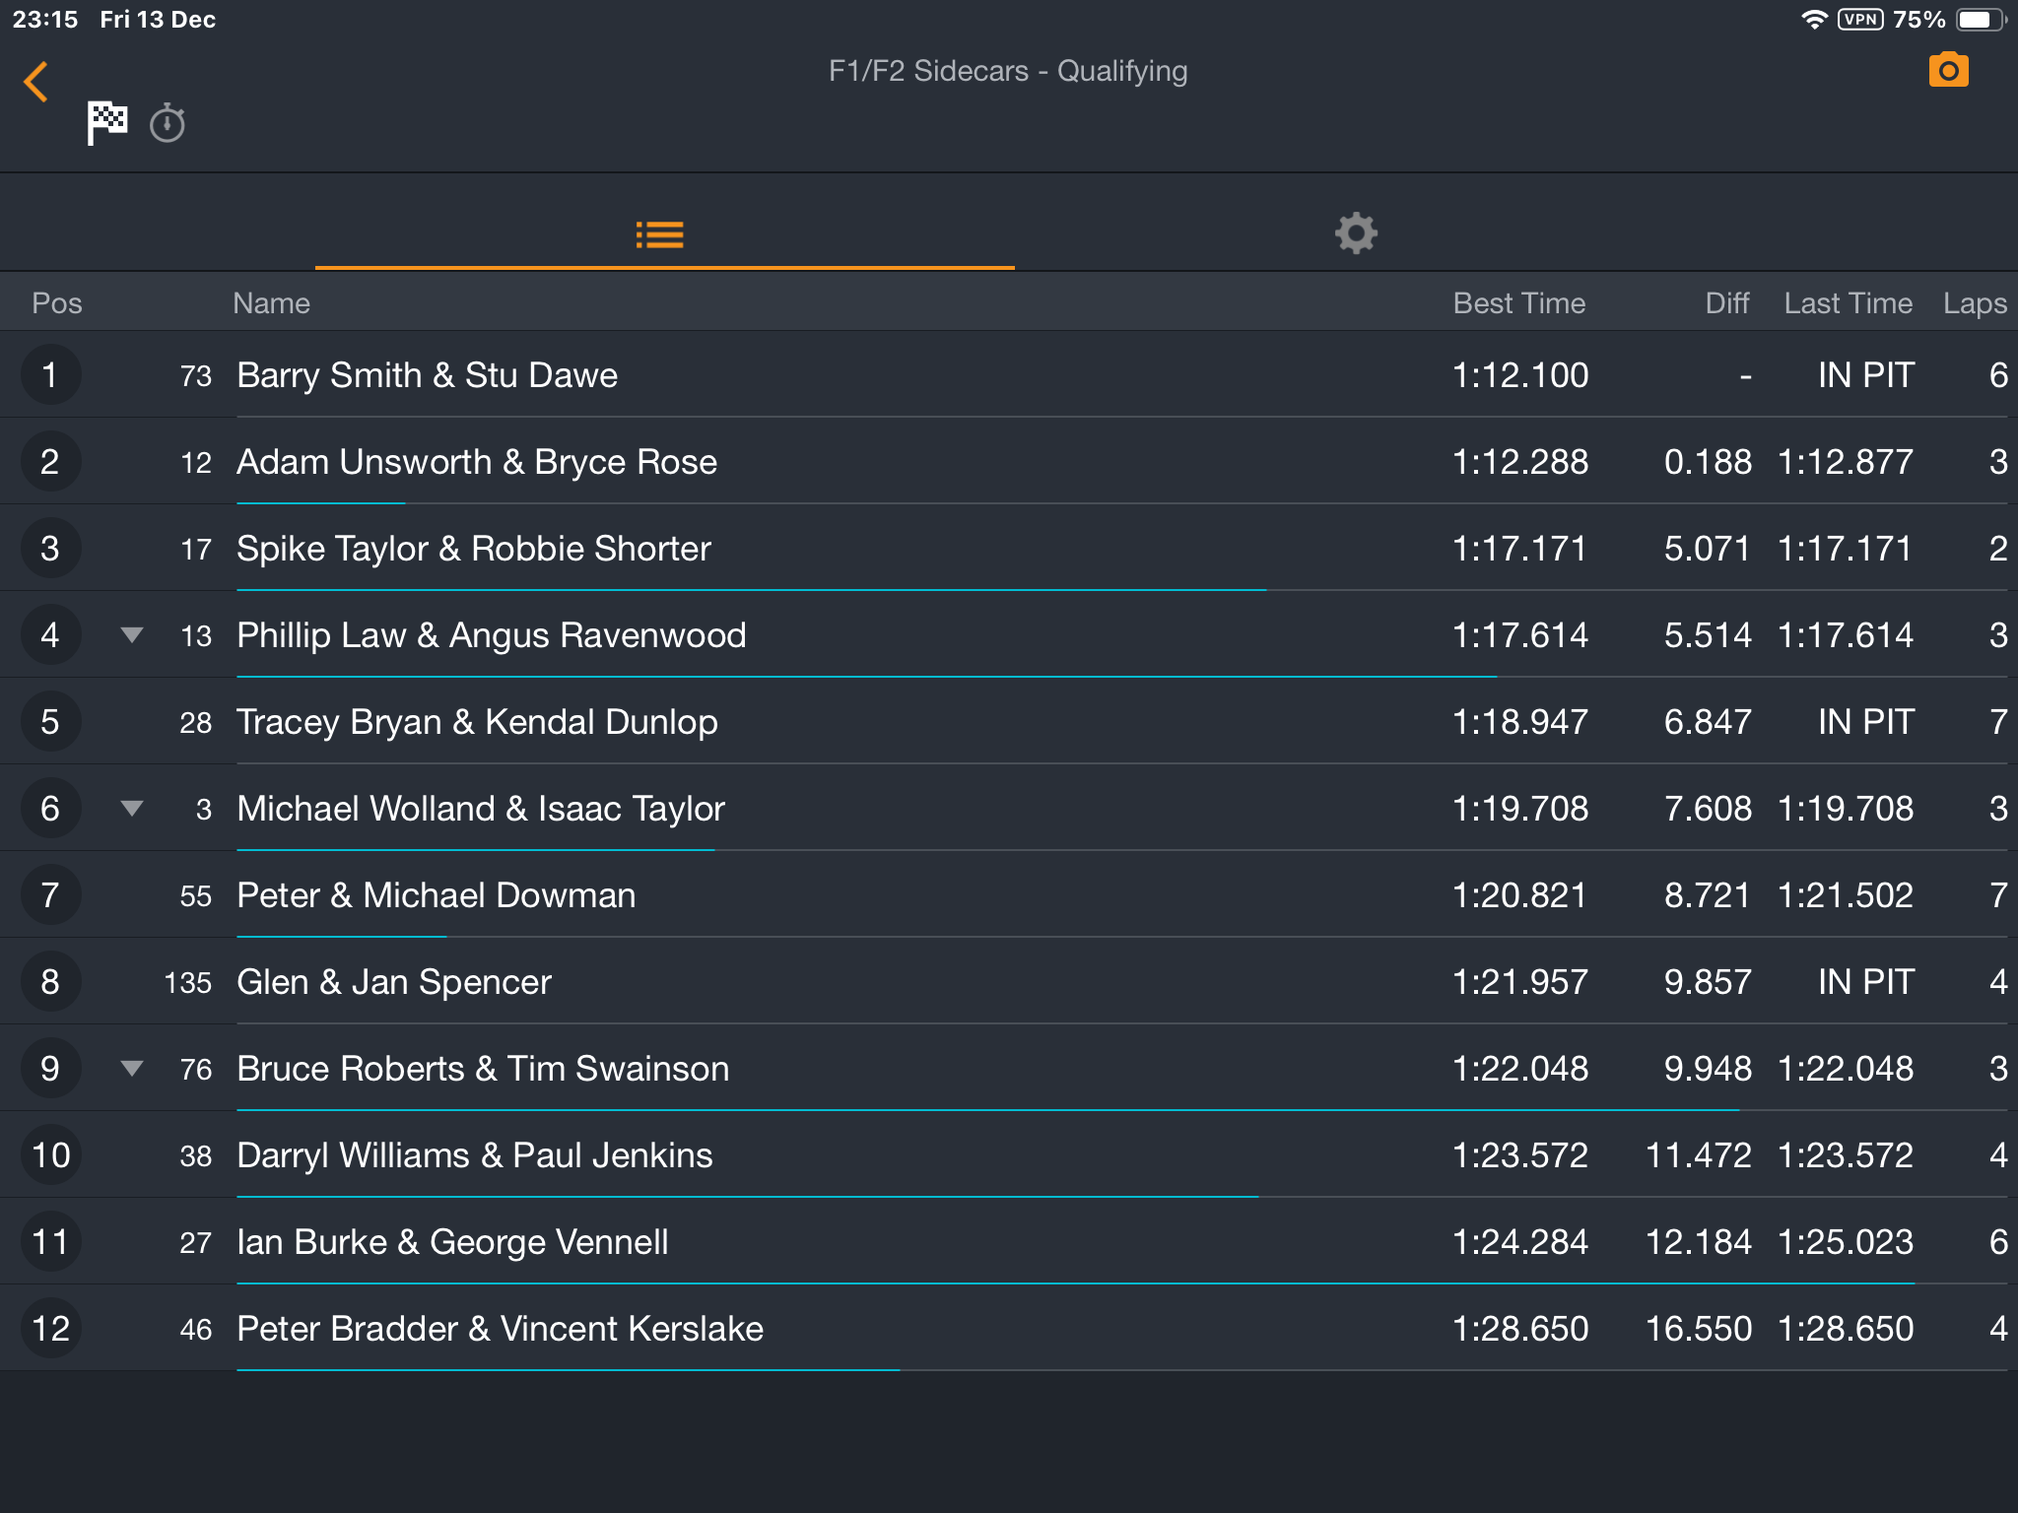Screen dimensions: 2018x1513
Task: Tap best time 1:12.288
Action: (x=1520, y=462)
